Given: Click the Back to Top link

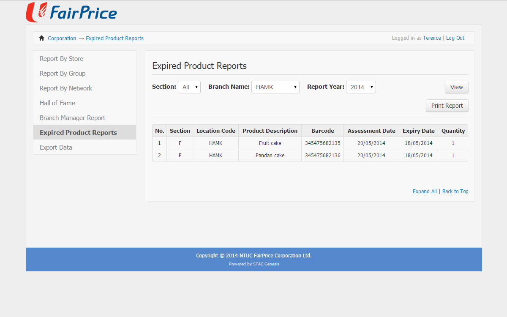Looking at the screenshot, I should pyautogui.click(x=455, y=191).
